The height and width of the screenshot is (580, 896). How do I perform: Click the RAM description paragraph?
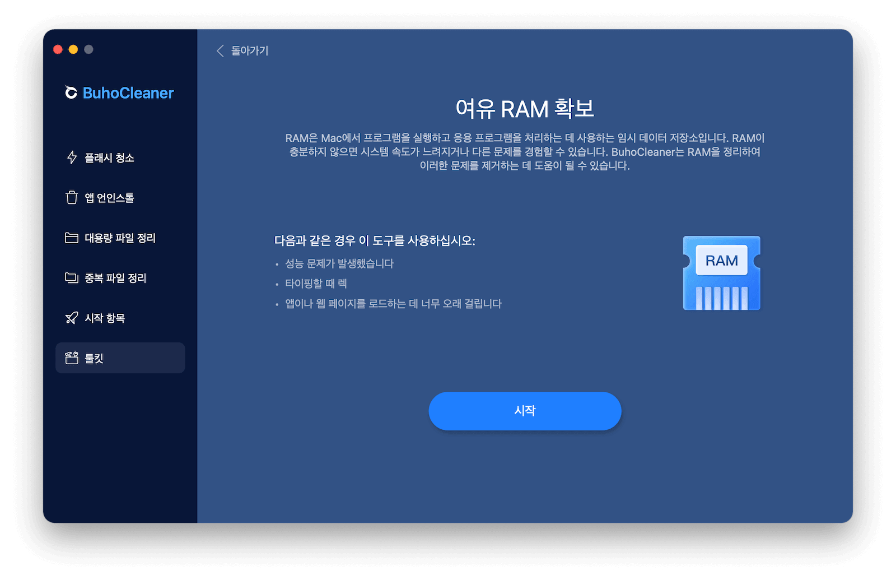coord(525,152)
